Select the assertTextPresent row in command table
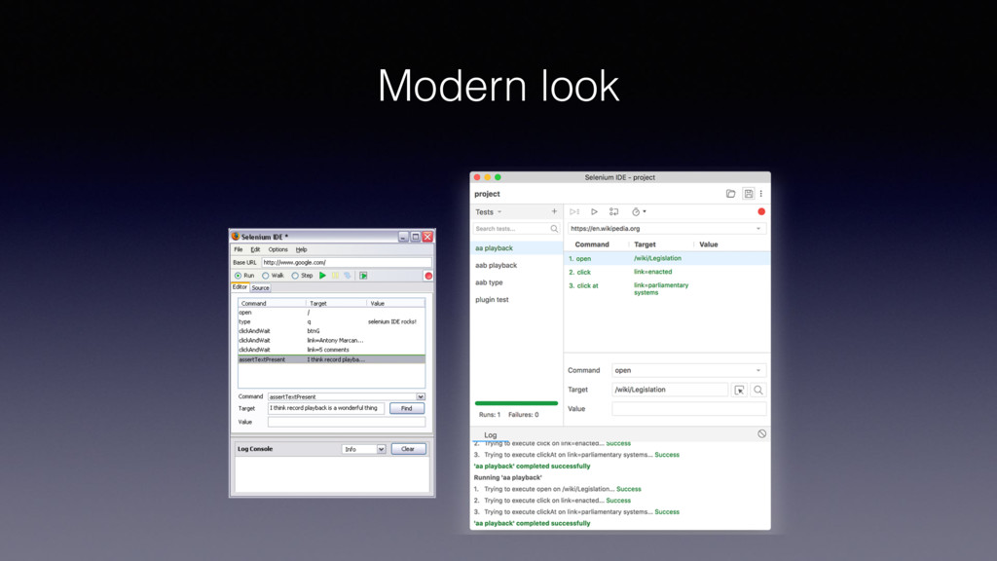997x561 pixels. [331, 359]
